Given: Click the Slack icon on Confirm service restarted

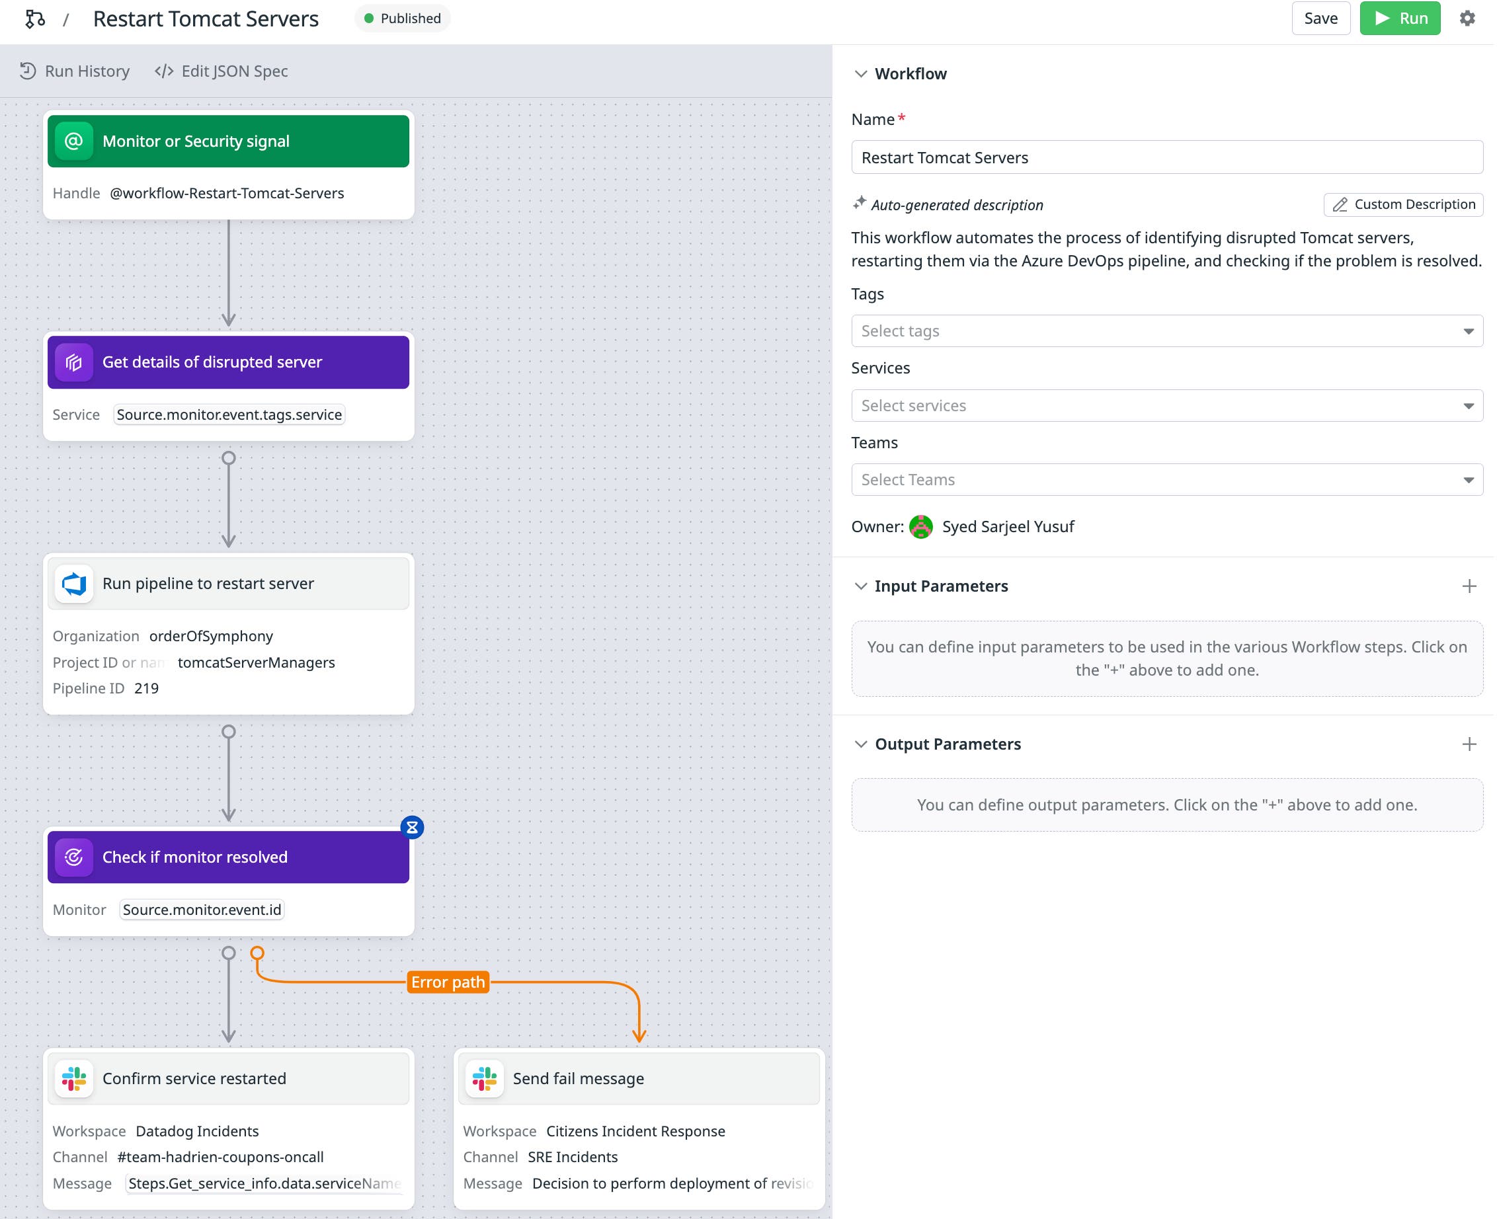Looking at the screenshot, I should 75,1079.
